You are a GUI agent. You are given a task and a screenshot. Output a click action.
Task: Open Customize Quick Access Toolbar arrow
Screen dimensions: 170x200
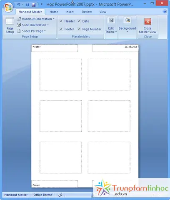[x=42, y=5]
